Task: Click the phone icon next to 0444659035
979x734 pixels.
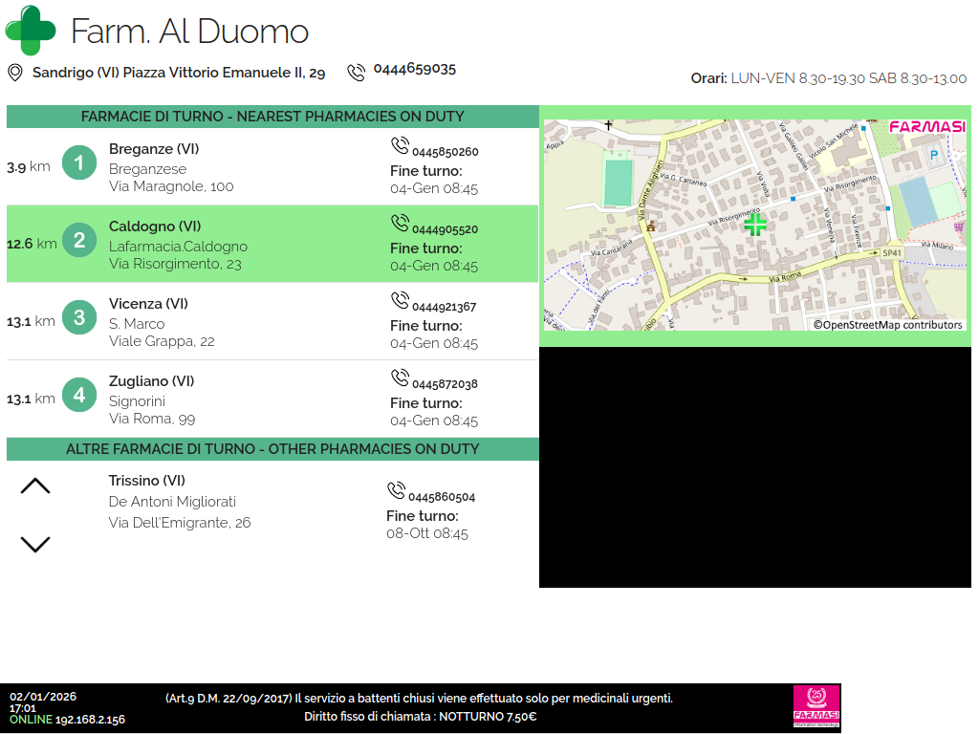Action: click(x=357, y=73)
